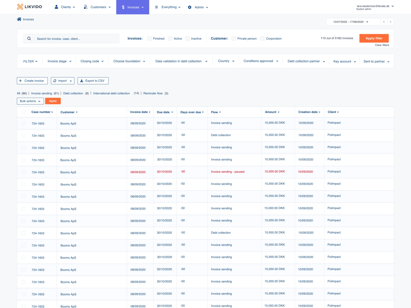Image resolution: width=411 pixels, height=308 pixels.
Task: Open the Closing code dropdown
Action: click(92, 61)
